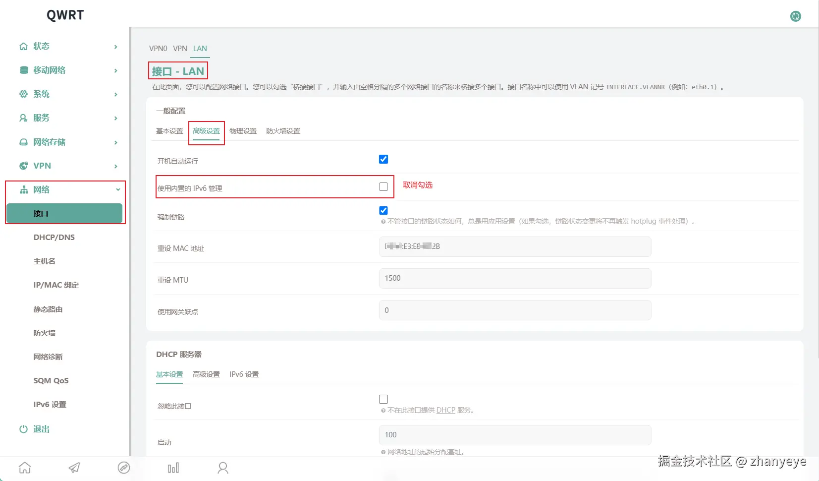Click the DHCP link under 忽略此接口
This screenshot has height=481, width=819.
click(445, 410)
